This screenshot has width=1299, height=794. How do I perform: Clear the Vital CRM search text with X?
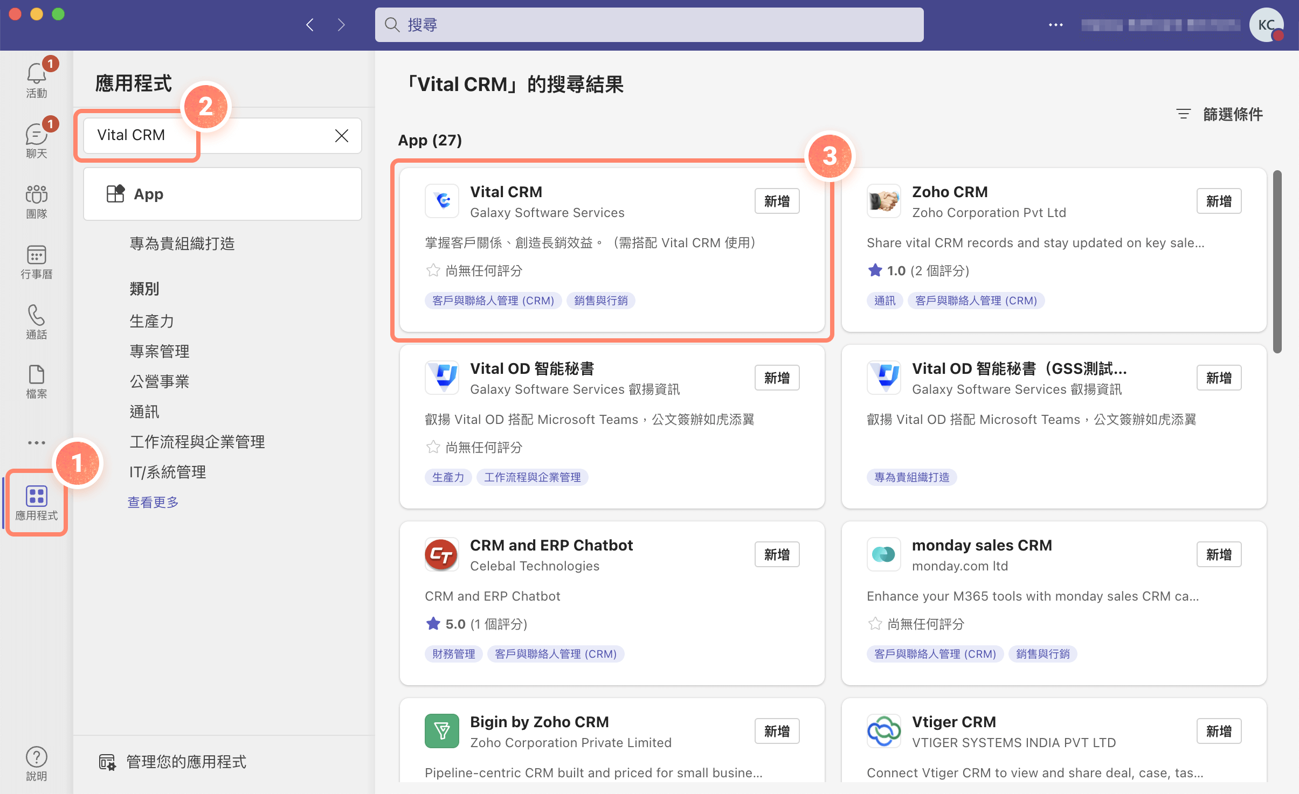tap(341, 135)
